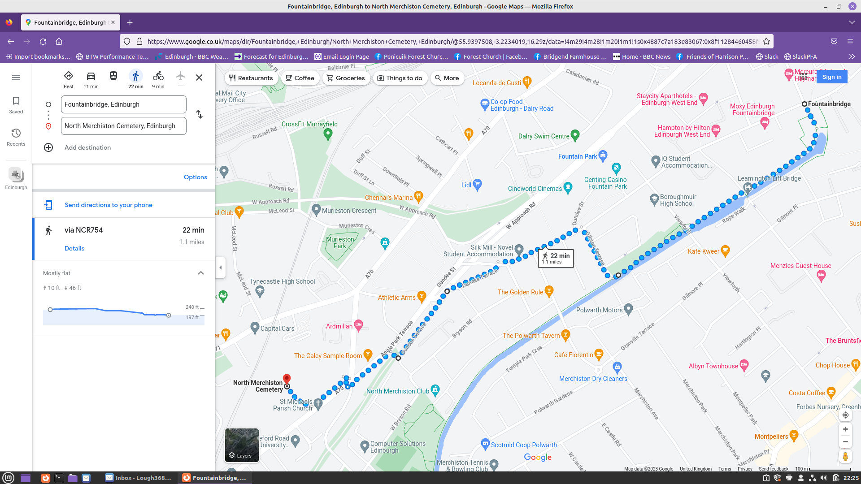Click Send directions to your phone
The width and height of the screenshot is (861, 484).
[x=108, y=205]
